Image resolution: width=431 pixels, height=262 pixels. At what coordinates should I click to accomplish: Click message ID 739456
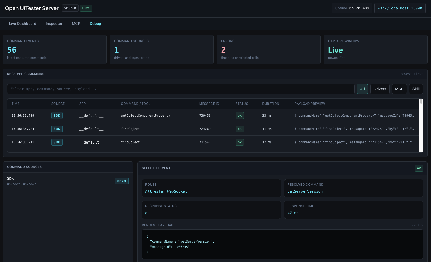[205, 116]
